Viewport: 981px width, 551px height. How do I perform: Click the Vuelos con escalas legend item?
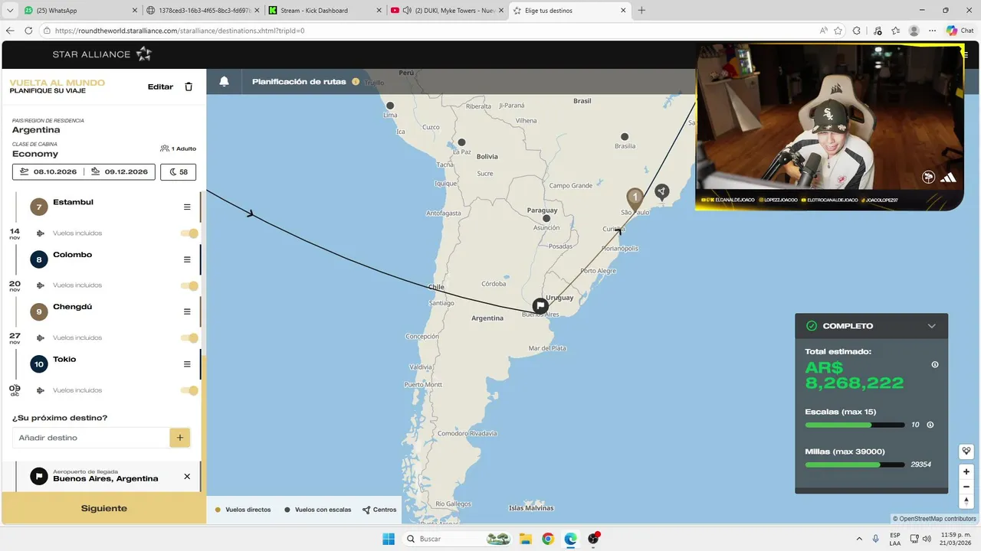[318, 510]
